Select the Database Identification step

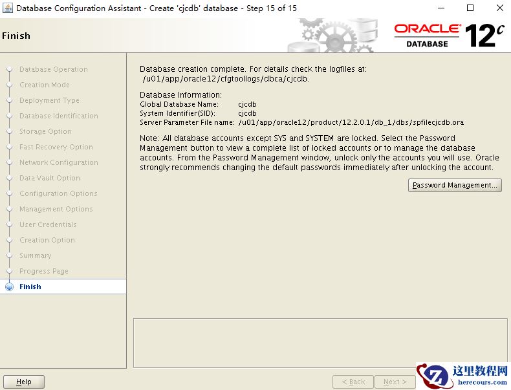(59, 116)
